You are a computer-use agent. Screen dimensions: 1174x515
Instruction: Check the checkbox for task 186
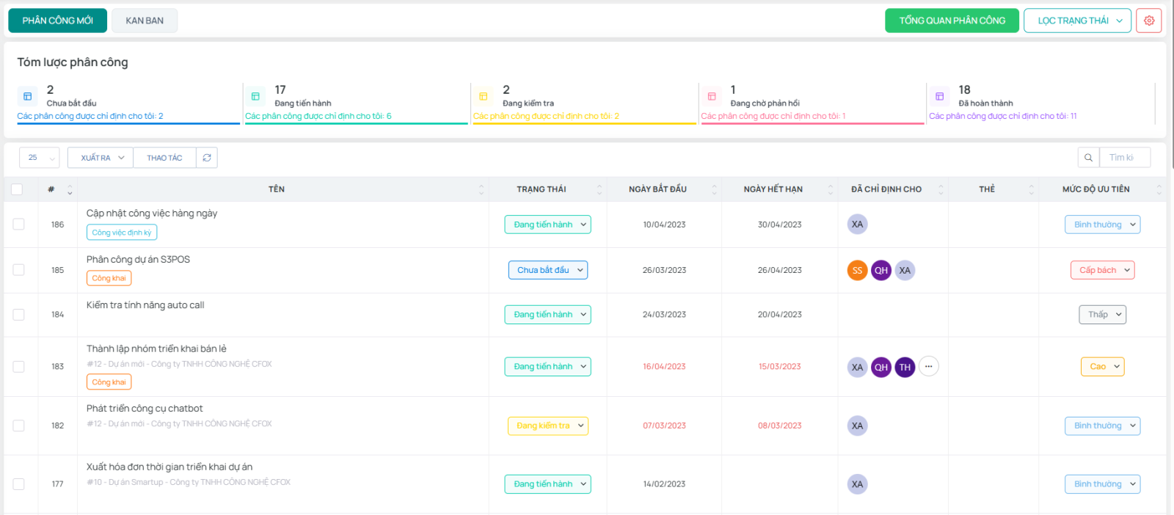tap(19, 224)
